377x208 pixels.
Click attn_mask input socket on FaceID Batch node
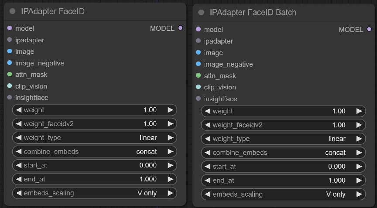coord(199,76)
